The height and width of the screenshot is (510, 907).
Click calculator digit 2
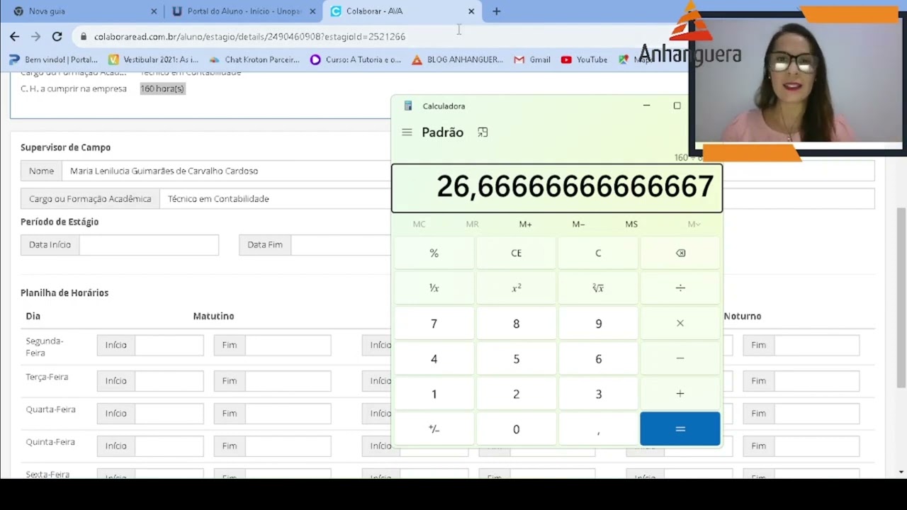coord(517,394)
